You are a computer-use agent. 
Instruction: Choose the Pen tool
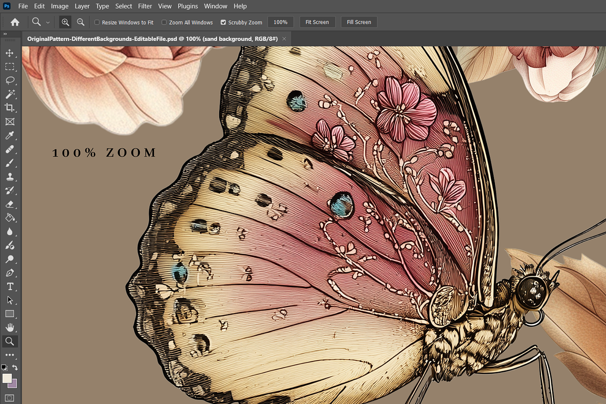point(9,273)
